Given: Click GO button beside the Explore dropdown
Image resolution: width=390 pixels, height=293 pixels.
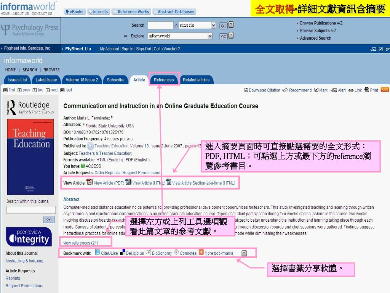Looking at the screenshot, I should [224, 37].
